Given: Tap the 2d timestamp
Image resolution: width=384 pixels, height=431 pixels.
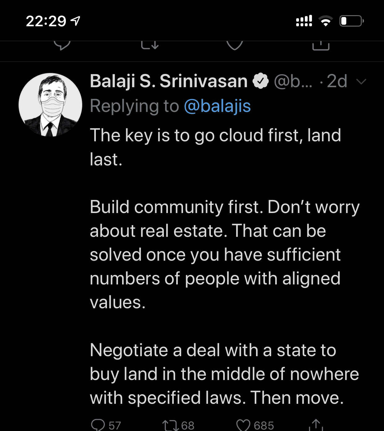Looking at the screenshot, I should click(337, 81).
